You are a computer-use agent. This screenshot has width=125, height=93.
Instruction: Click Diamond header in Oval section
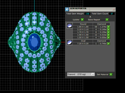(x=102, y=41)
